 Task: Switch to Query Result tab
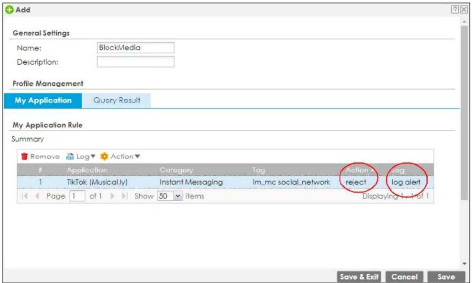117,100
